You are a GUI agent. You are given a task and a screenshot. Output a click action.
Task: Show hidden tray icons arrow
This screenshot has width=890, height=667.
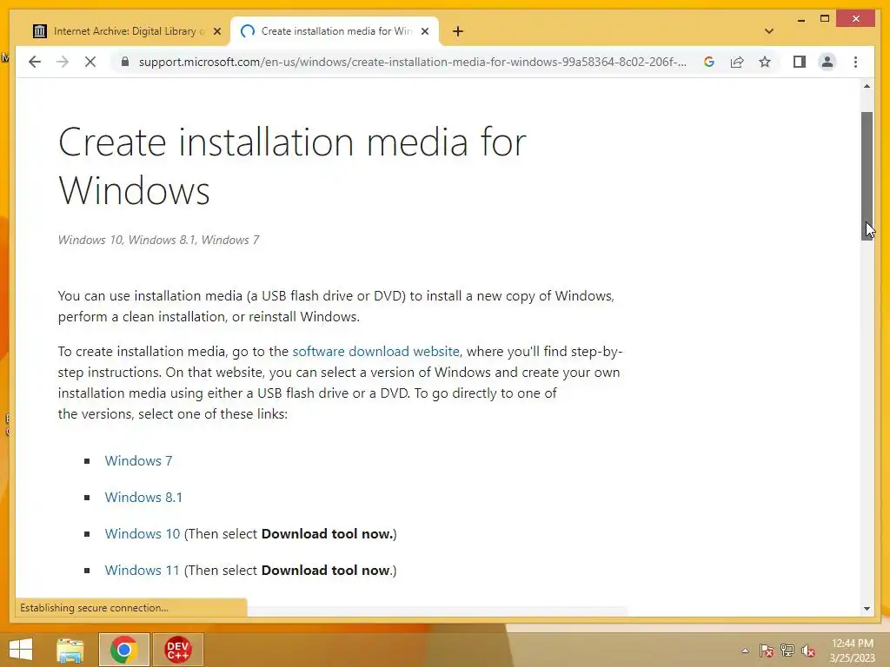pos(745,650)
